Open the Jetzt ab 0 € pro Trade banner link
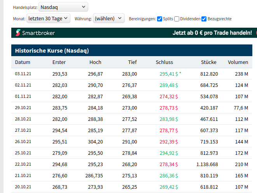Image resolution: width=257 pixels, height=193 pixels. [x=212, y=33]
